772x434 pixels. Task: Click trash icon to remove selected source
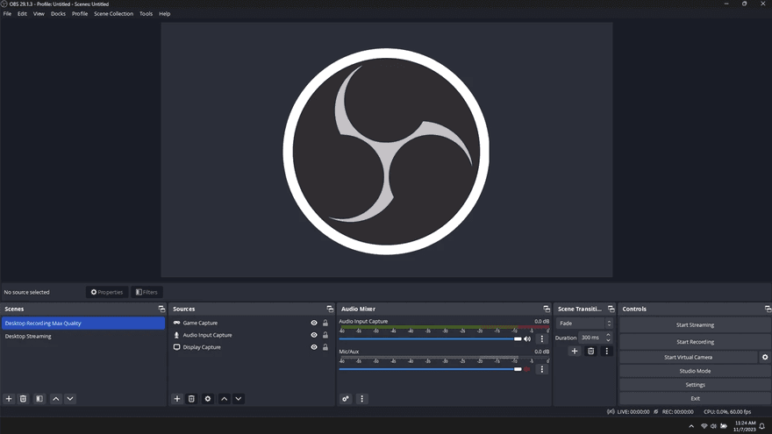[x=191, y=399]
